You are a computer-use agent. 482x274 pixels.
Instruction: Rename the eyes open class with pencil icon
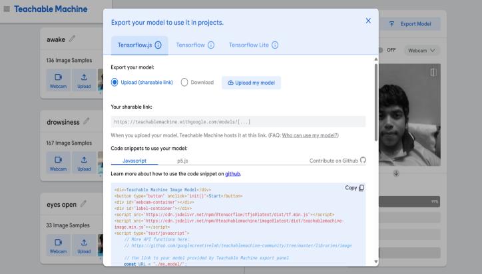(x=83, y=204)
